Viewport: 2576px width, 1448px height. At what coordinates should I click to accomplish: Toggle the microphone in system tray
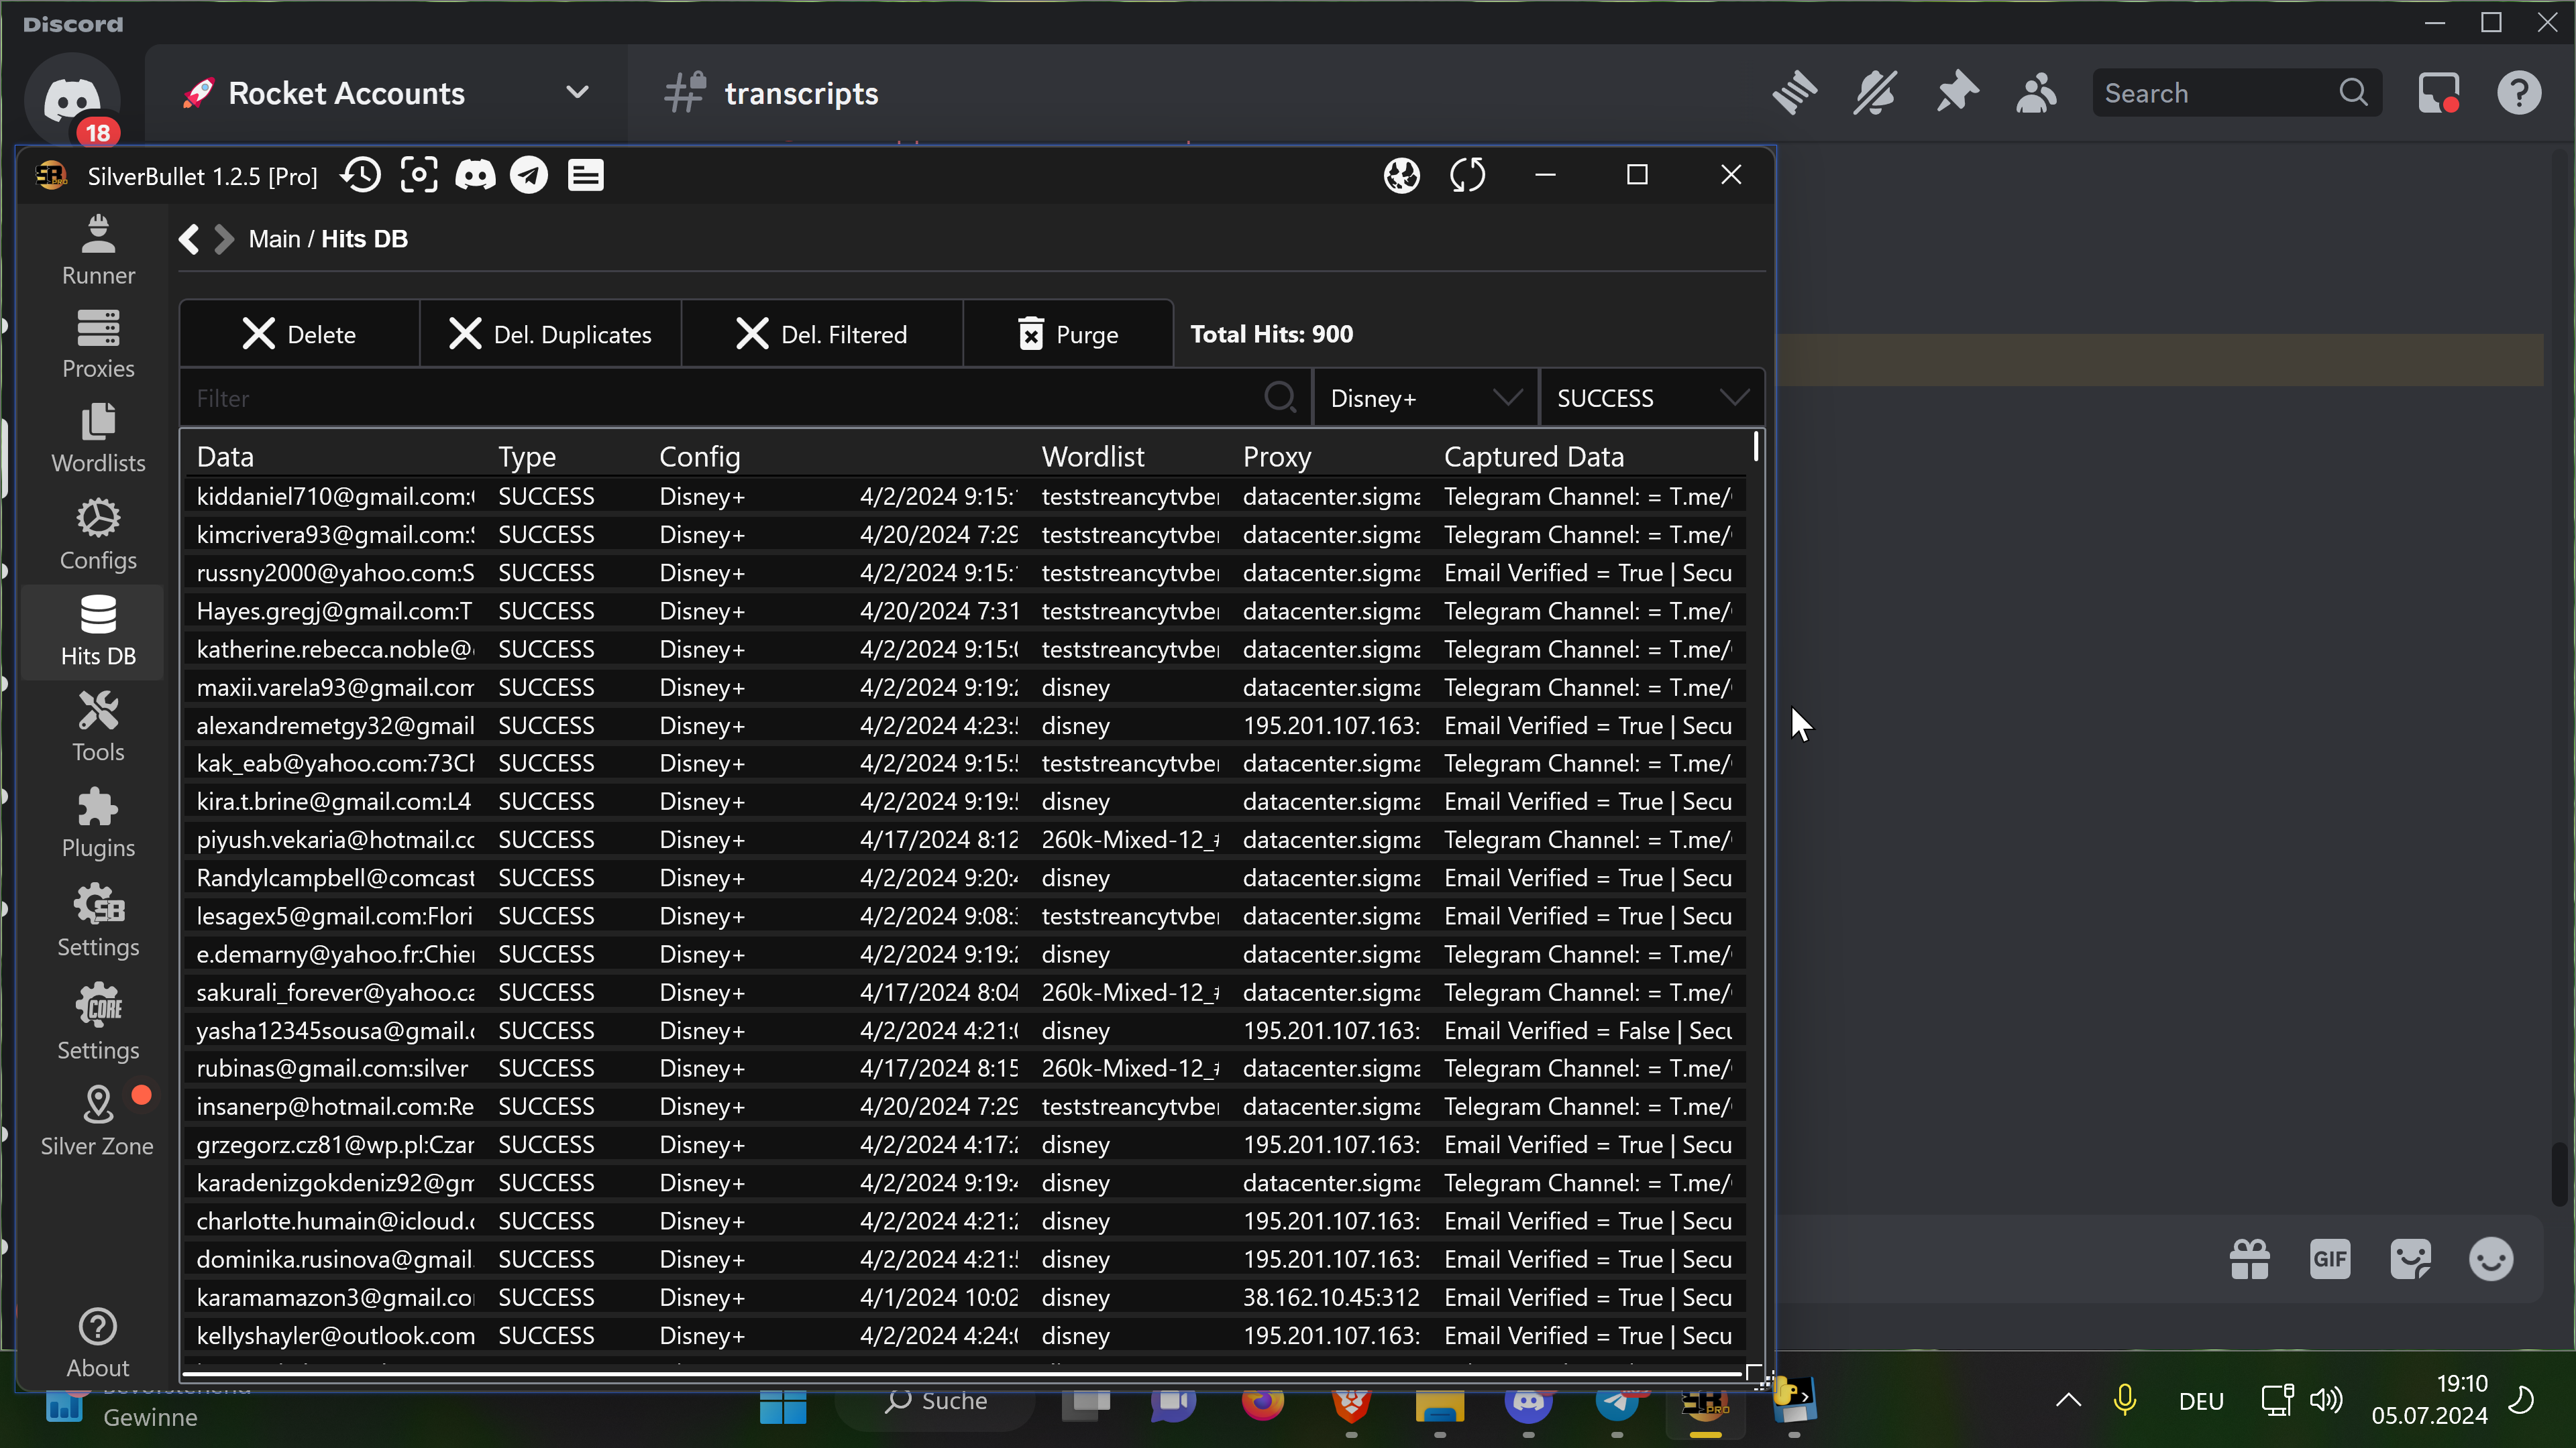[2125, 1400]
